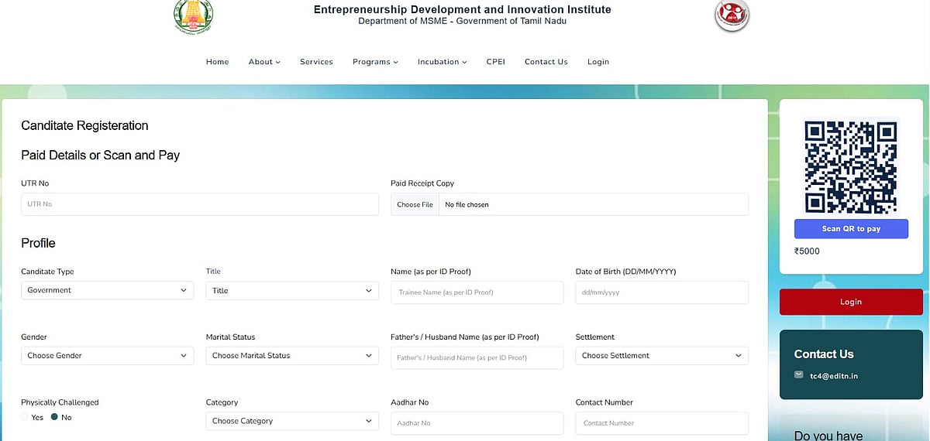930x441 pixels.
Task: Click the Date of Birth field
Action: (x=661, y=292)
